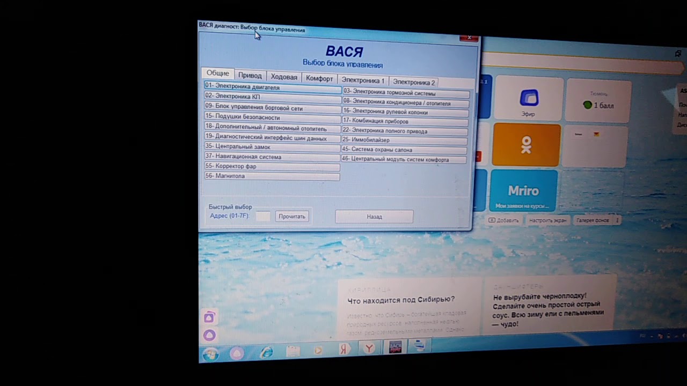Open the Тюмень 1 балл traffic tile
Image resolution: width=687 pixels, height=386 pixels.
[x=598, y=101]
